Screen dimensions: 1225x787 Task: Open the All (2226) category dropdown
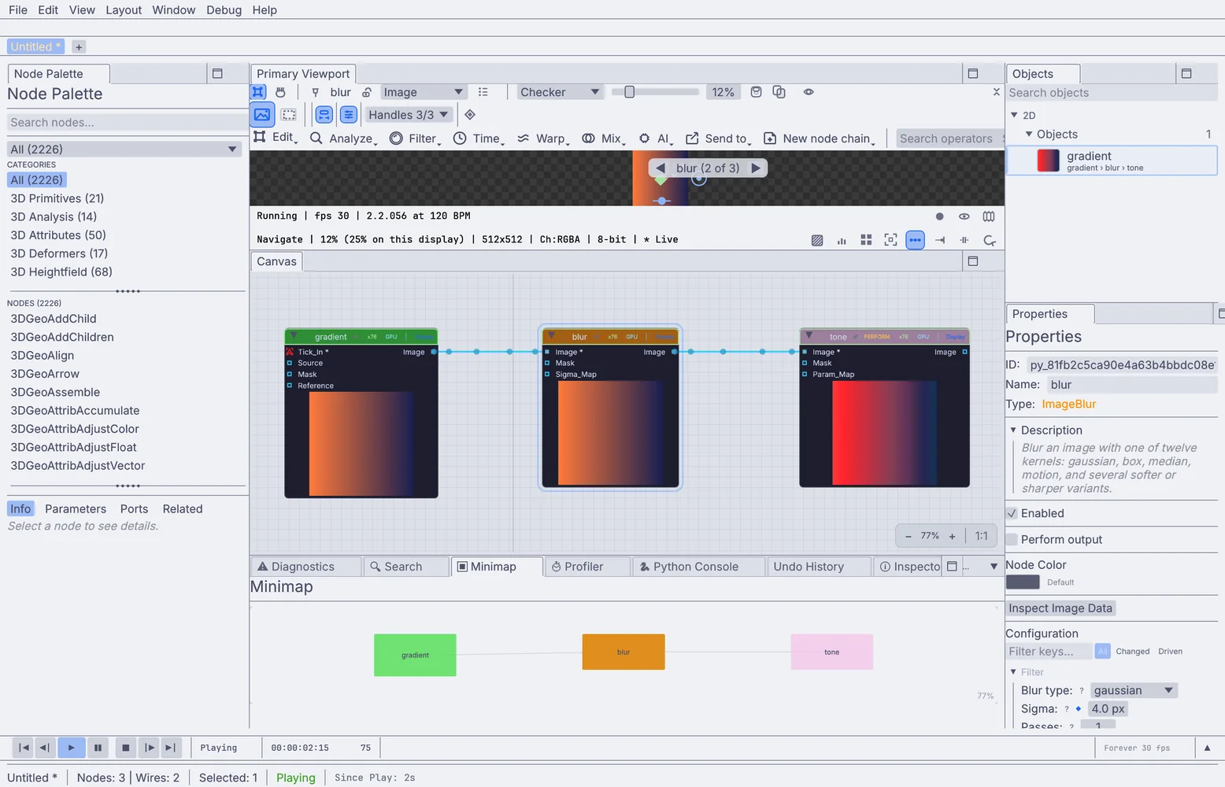pyautogui.click(x=124, y=150)
